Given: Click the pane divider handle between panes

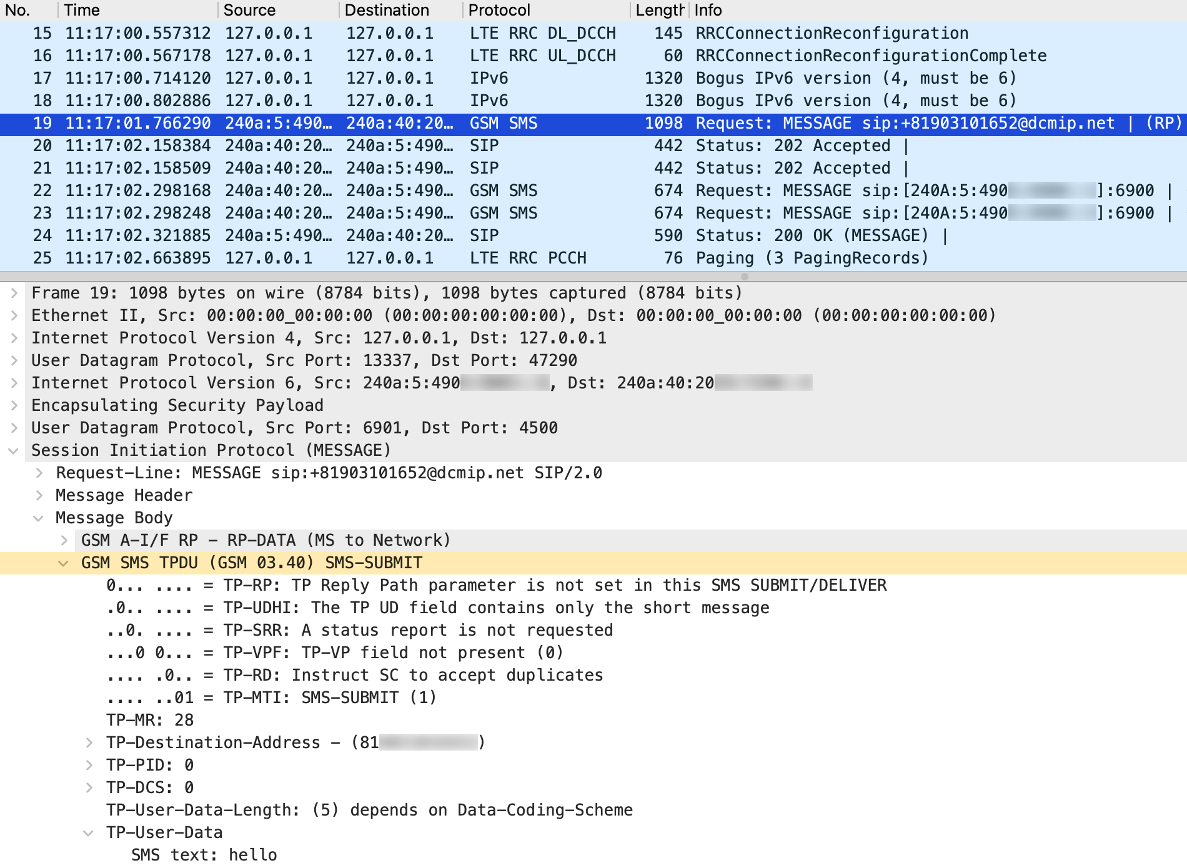Looking at the screenshot, I should [x=744, y=276].
